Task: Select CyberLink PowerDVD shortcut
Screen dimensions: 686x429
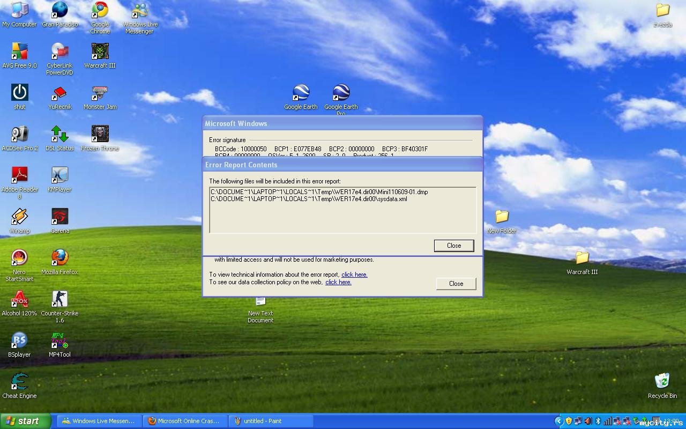Action: (59, 58)
